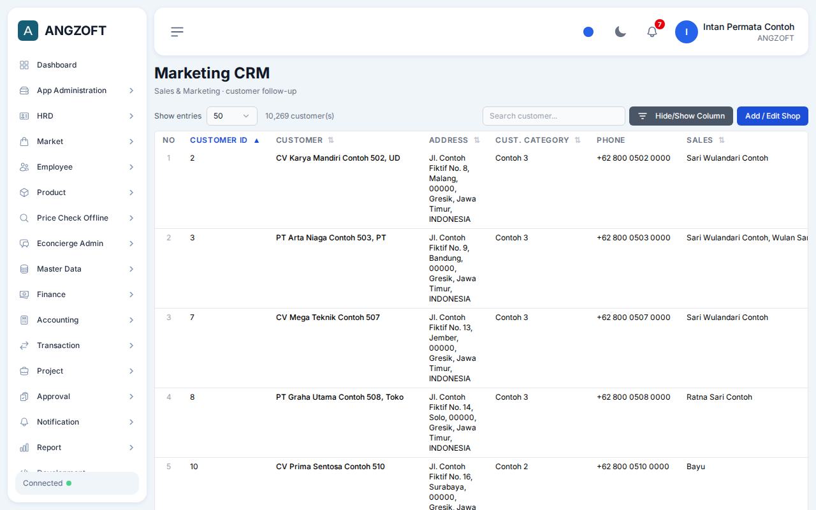Expand Price Check Offline chevron
The height and width of the screenshot is (510, 816).
131,218
